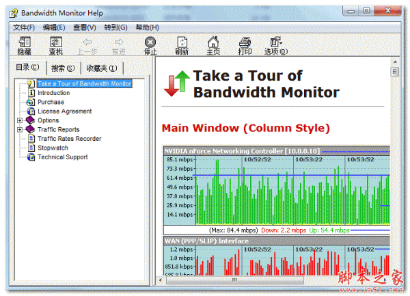The image size is (410, 296).
Task: Click the page icon beside Traffic Rates Recorder
Action: tap(31, 139)
